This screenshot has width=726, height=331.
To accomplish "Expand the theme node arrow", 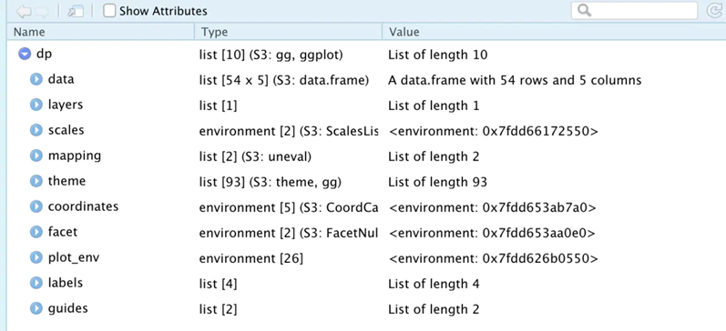I will 36,181.
